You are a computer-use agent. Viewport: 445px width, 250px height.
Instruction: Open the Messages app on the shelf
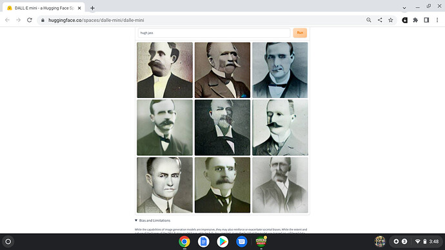(x=241, y=242)
